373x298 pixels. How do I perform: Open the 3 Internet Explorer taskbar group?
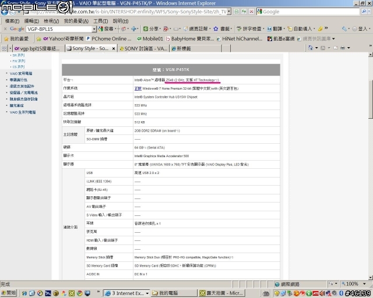pos(127,293)
